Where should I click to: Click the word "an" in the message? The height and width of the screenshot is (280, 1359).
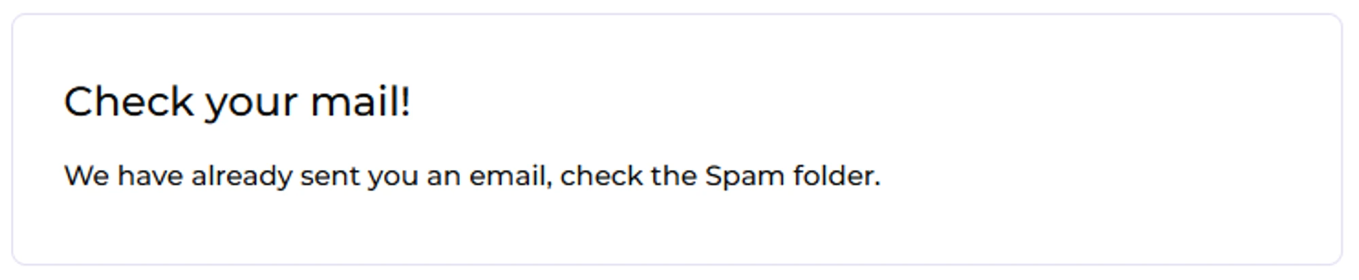(444, 177)
